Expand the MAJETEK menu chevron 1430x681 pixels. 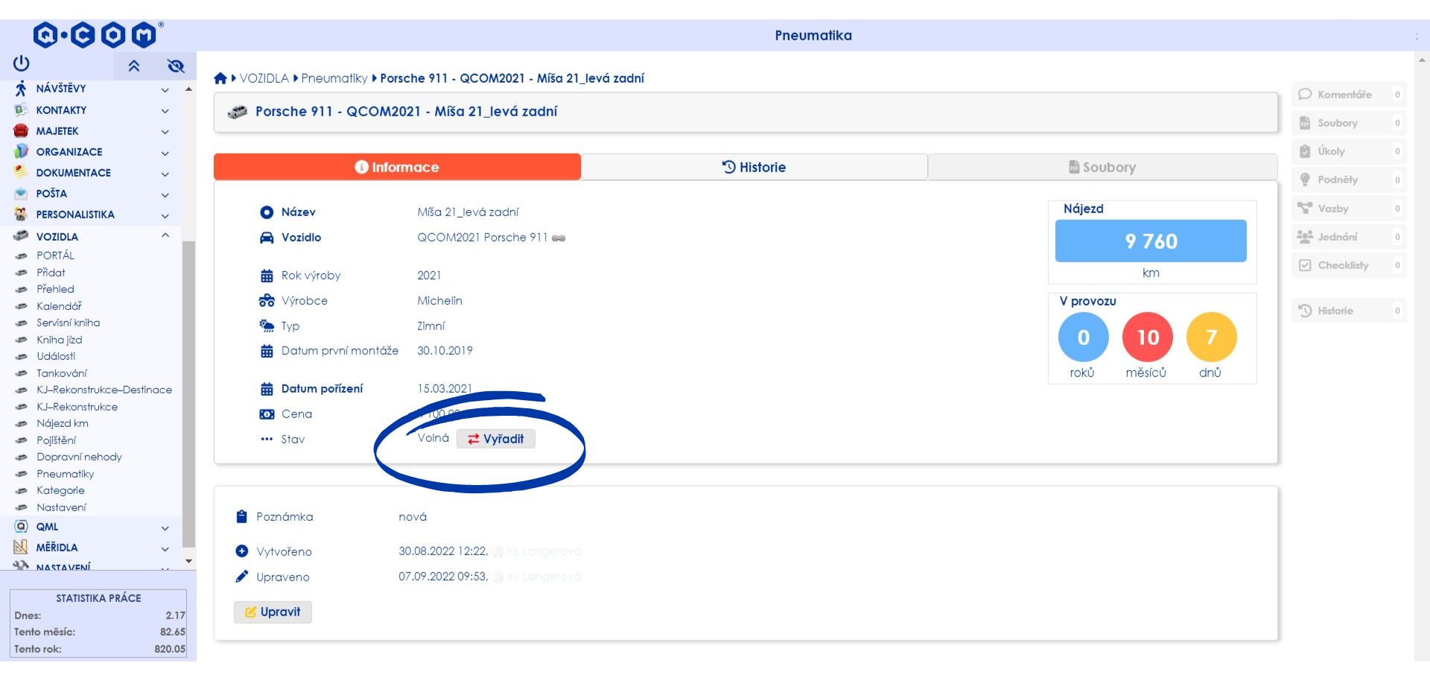pyautogui.click(x=165, y=131)
